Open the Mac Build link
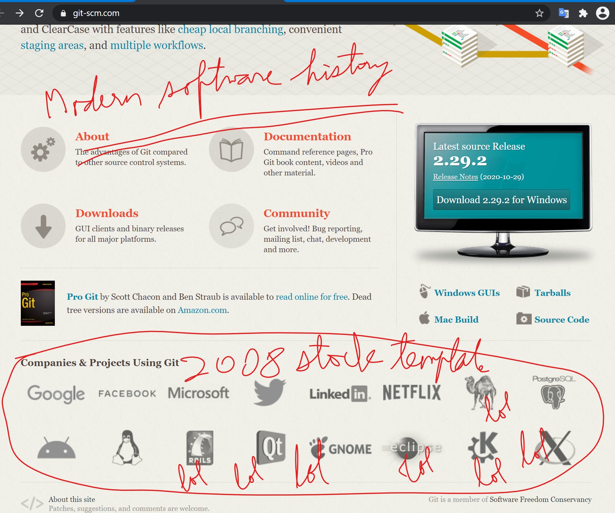This screenshot has width=615, height=513. 456,320
